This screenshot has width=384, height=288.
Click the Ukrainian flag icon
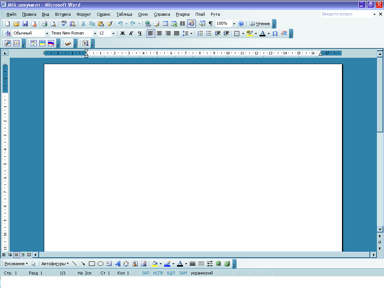(x=42, y=43)
